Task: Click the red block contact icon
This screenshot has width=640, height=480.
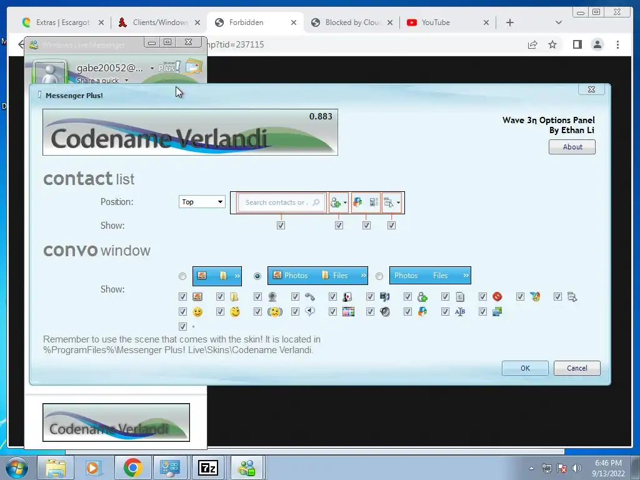Action: (x=497, y=297)
